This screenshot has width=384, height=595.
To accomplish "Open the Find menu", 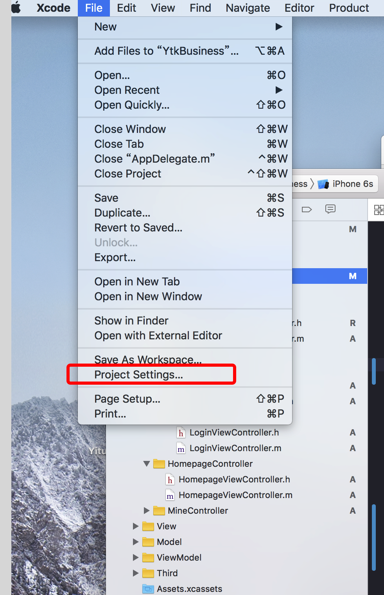I will (201, 8).
